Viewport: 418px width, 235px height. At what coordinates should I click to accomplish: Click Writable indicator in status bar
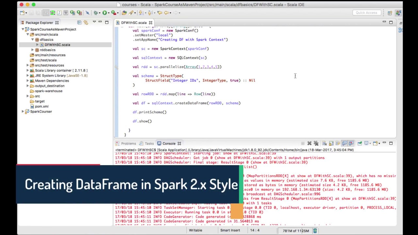195,230
